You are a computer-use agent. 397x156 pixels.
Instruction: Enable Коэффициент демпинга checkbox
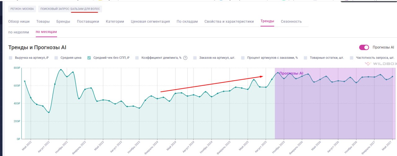pos(137,58)
